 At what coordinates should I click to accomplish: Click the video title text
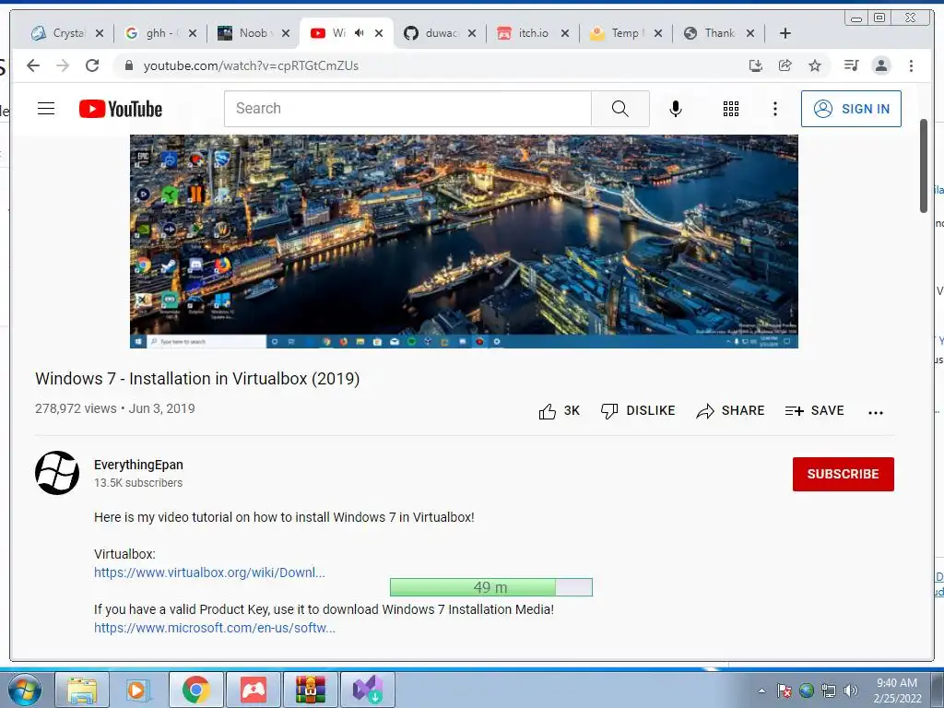coord(197,379)
